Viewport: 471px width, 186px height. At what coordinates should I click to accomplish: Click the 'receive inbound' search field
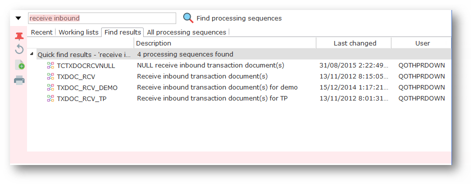coord(102,18)
